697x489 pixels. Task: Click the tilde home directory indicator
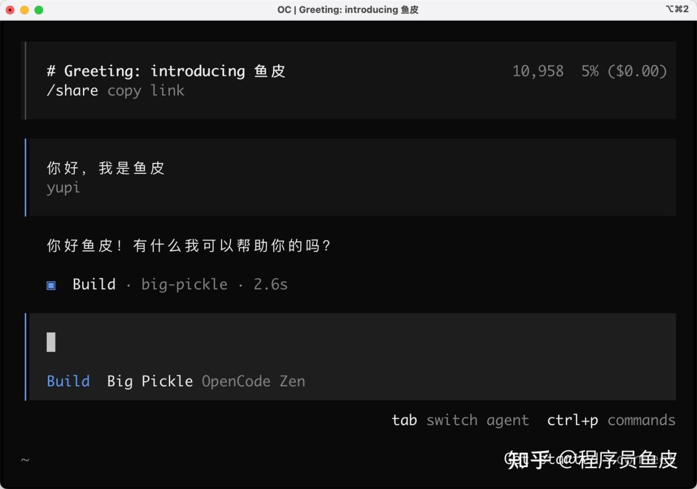[x=25, y=460]
